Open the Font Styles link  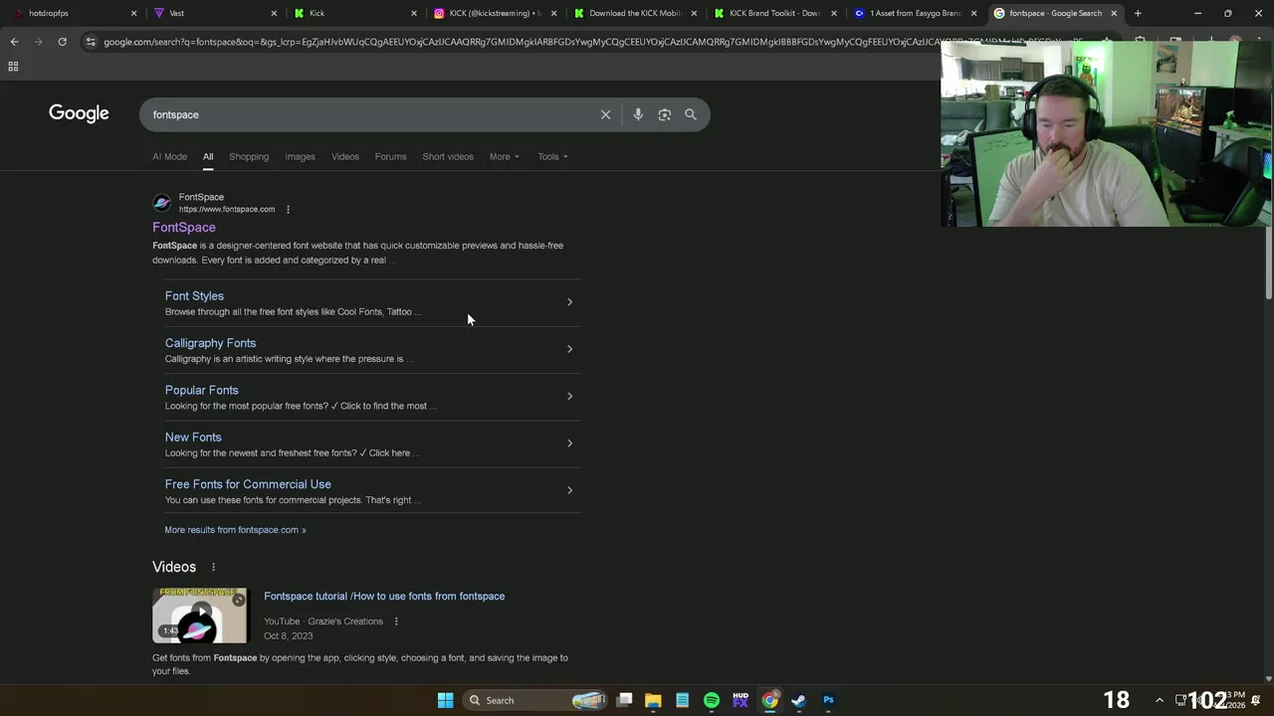tap(194, 296)
